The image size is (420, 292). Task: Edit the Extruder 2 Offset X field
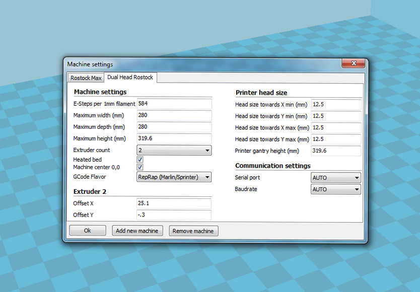174,203
